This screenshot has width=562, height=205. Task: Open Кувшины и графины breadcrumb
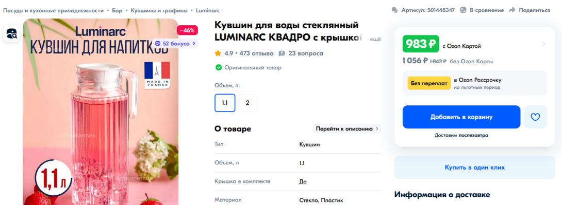(x=159, y=10)
